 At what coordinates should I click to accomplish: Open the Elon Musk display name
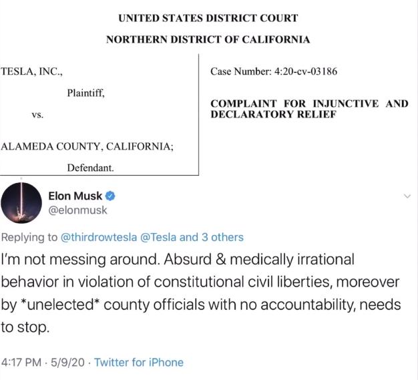(x=75, y=196)
